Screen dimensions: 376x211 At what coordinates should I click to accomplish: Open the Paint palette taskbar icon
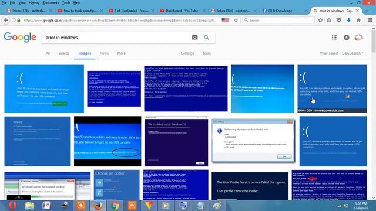(217, 206)
